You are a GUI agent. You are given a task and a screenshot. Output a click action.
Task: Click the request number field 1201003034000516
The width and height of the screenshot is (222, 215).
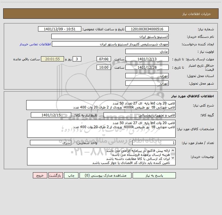click(x=147, y=29)
